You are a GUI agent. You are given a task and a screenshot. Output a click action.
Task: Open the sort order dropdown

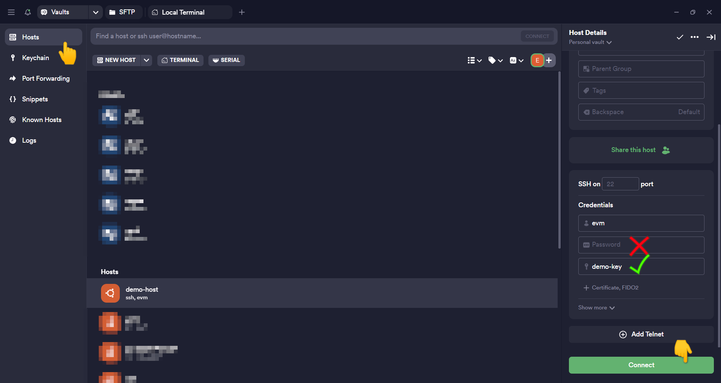(x=516, y=60)
